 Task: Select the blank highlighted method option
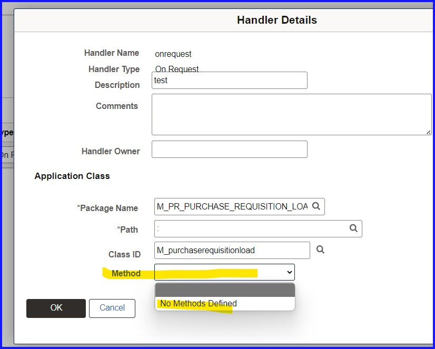(225, 290)
